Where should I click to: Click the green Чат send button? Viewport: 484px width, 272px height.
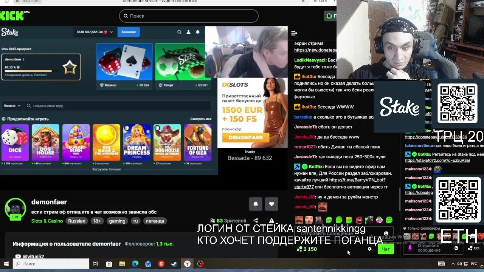point(386,249)
